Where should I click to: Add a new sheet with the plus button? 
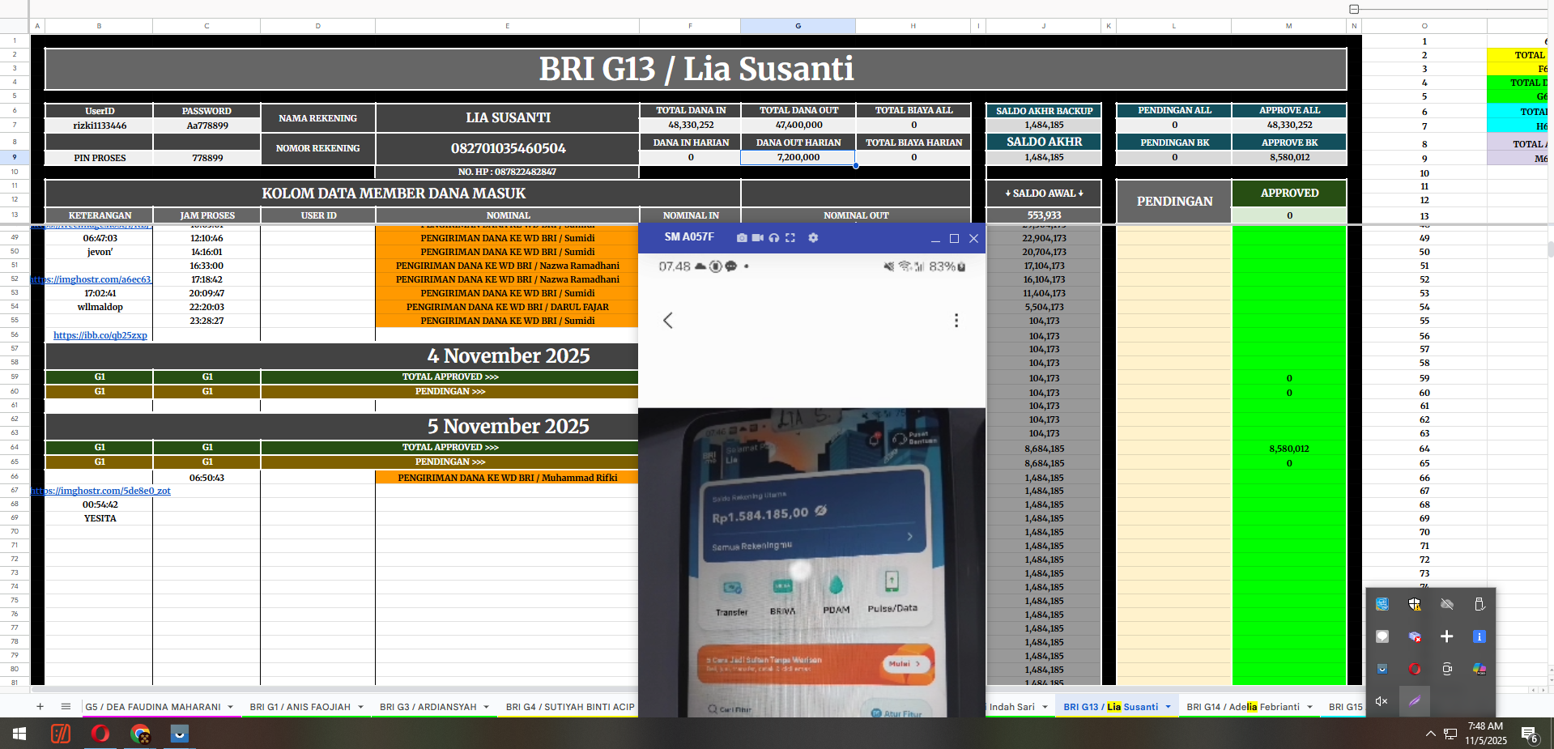click(40, 707)
